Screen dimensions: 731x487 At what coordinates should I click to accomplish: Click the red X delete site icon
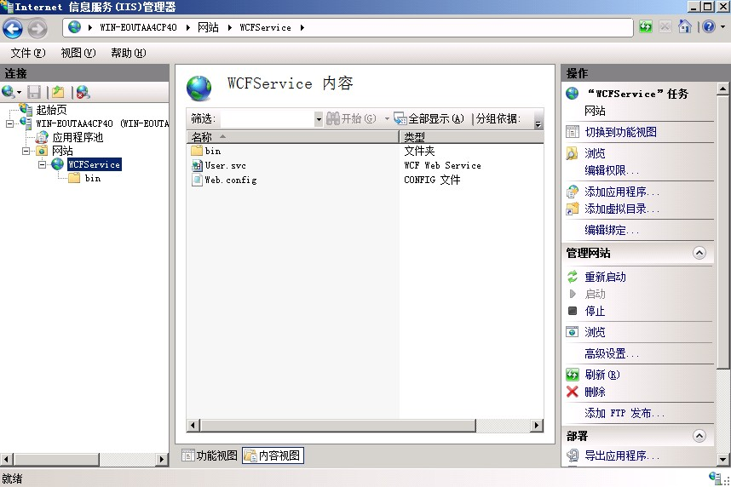[x=572, y=392]
